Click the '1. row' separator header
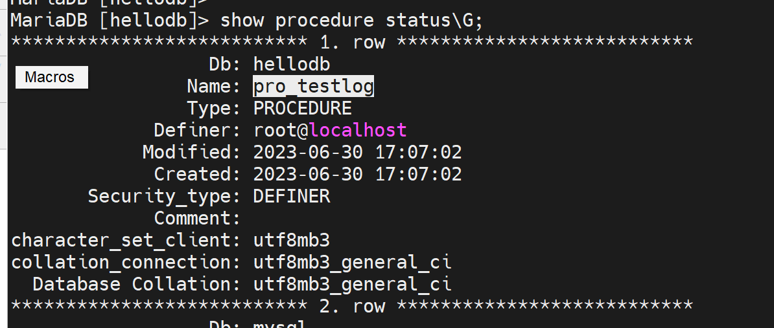 pos(352,43)
